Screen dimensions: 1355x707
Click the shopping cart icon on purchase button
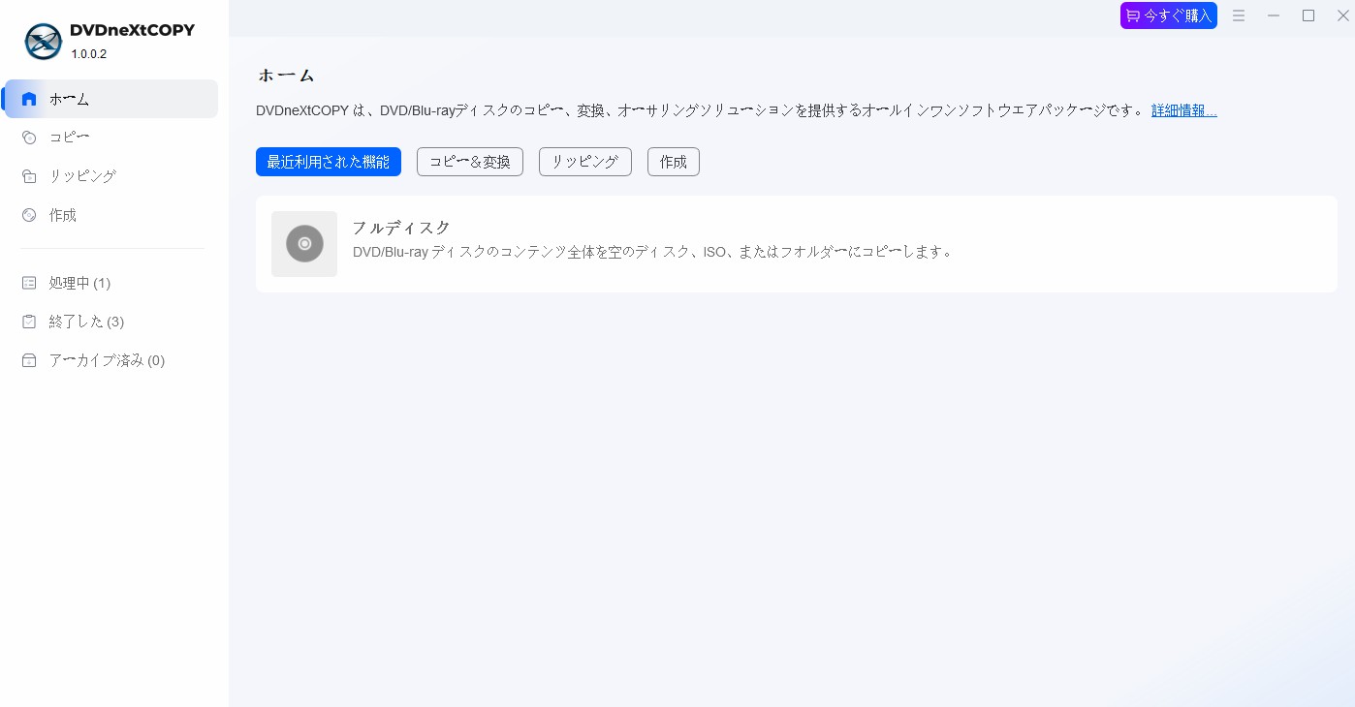point(1133,15)
